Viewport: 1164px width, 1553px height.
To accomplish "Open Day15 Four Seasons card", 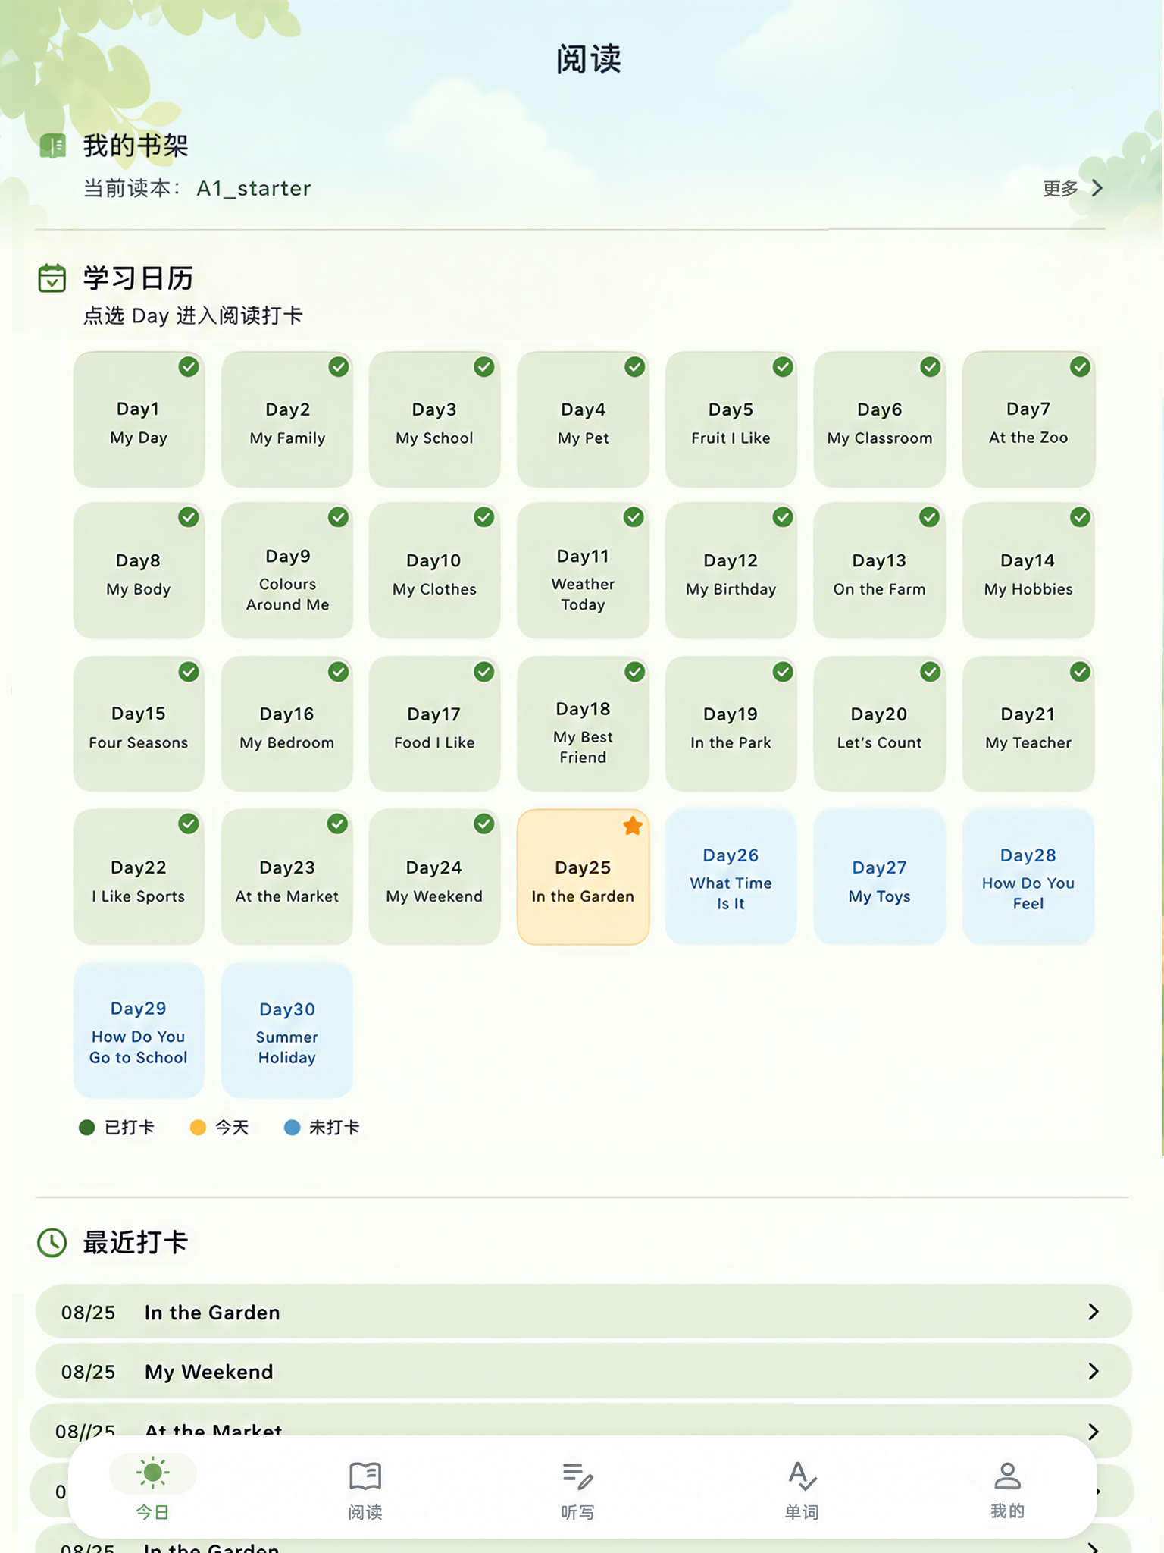I will coord(139,724).
